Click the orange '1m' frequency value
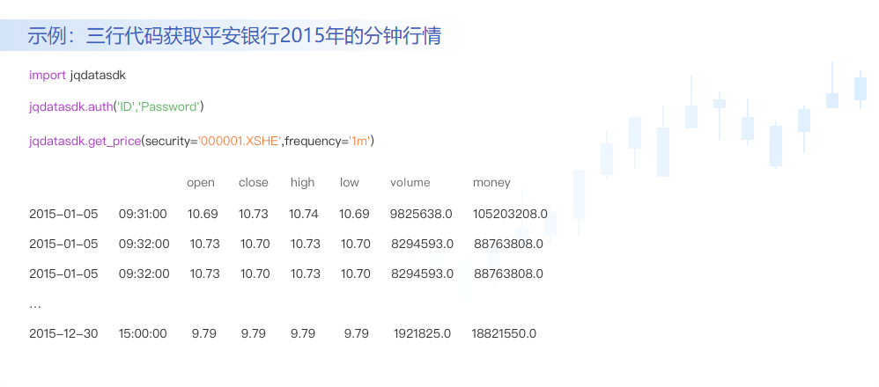The image size is (879, 387). [x=358, y=141]
